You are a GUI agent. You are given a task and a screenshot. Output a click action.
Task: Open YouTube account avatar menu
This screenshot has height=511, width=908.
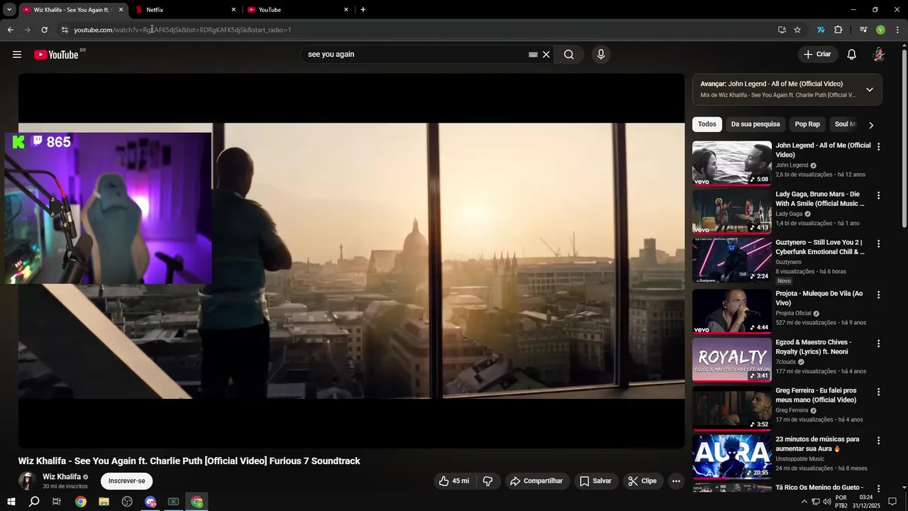coord(879,55)
